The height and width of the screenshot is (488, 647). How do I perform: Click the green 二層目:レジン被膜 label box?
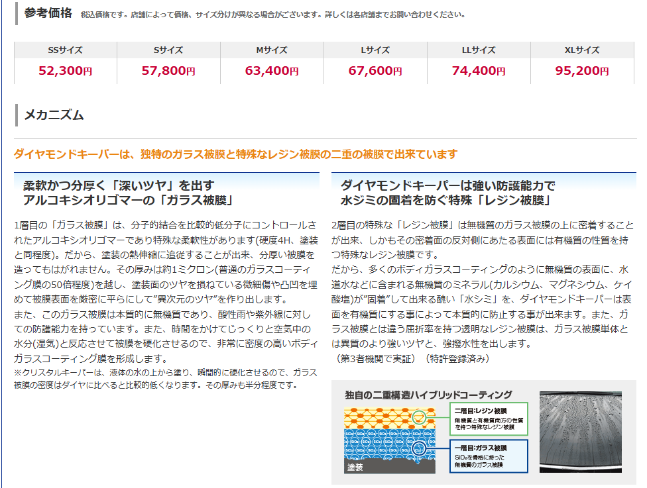(x=489, y=420)
